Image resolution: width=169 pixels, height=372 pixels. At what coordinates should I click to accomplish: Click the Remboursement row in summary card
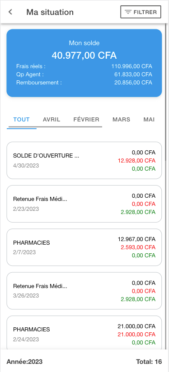(x=84, y=83)
